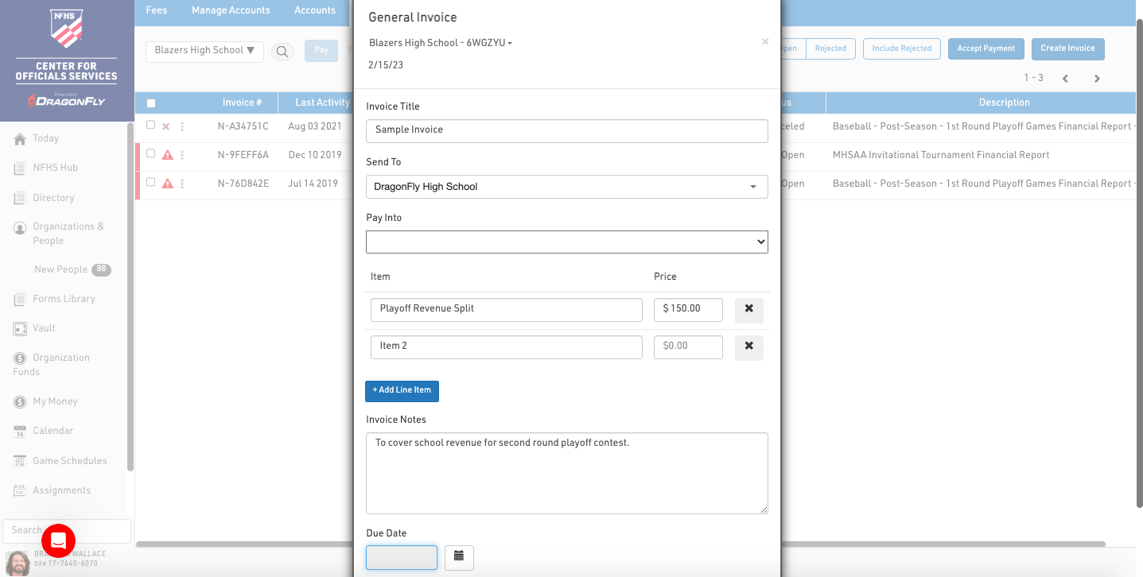Screen dimensions: 1143x577
Task: Open the Pay Into dropdown
Action: [566, 242]
